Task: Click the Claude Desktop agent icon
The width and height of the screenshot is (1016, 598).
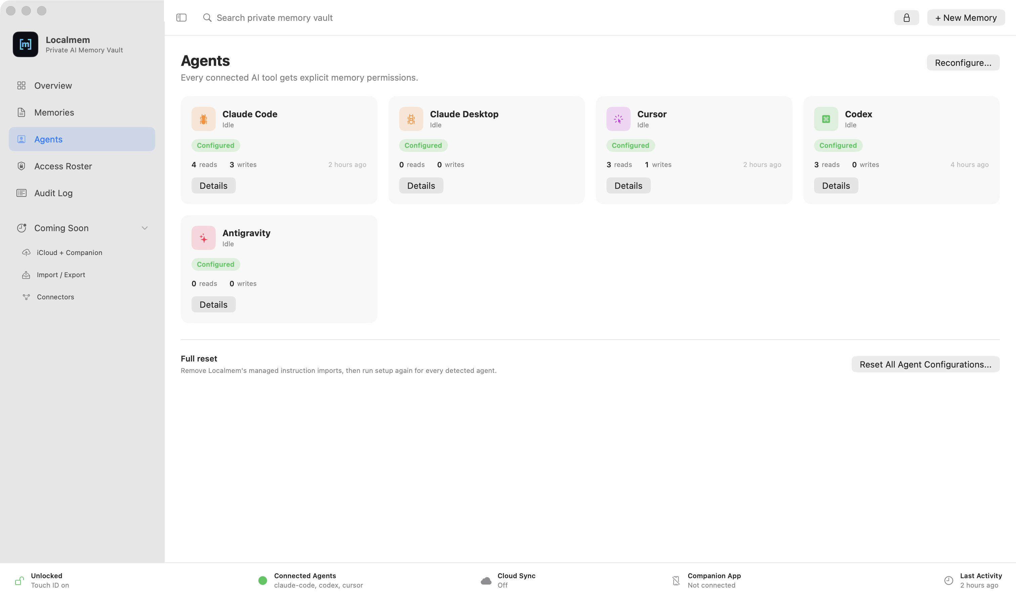Action: [411, 119]
